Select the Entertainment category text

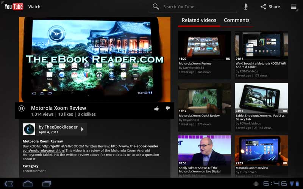34,171
